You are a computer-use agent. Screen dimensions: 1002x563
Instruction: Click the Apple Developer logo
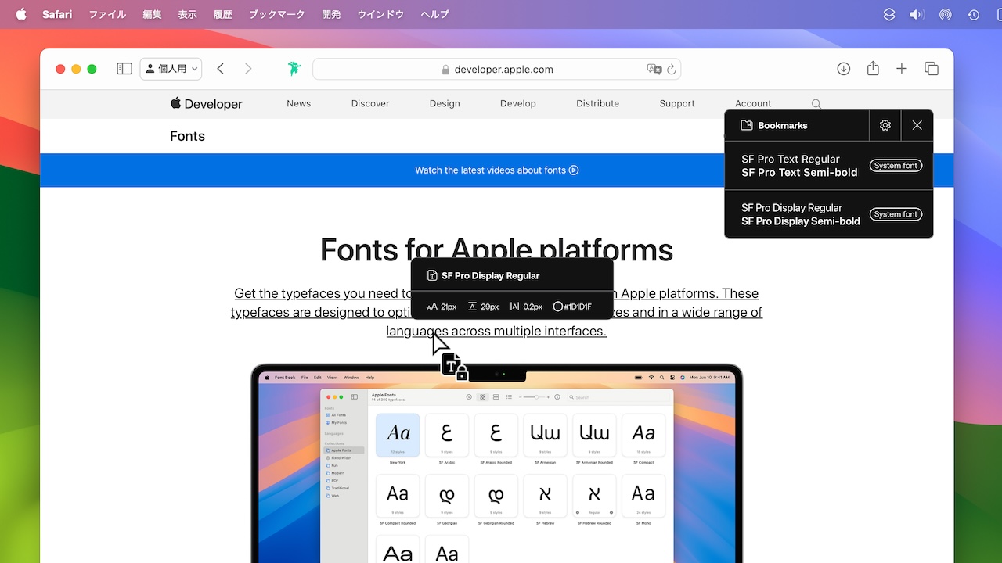pos(207,103)
